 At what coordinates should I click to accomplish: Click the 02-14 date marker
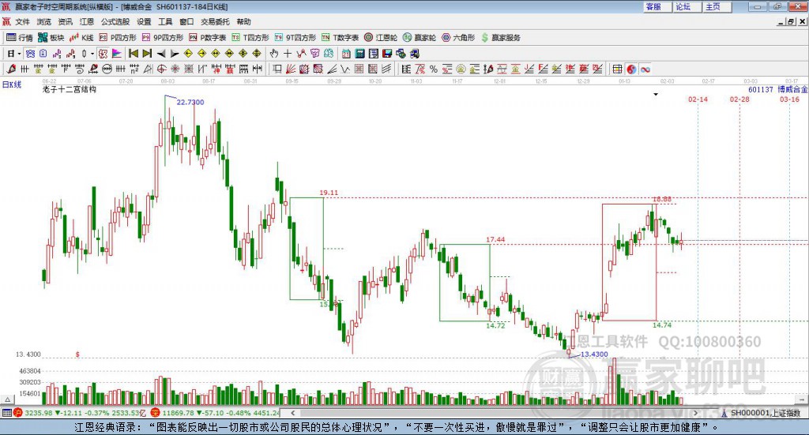click(698, 99)
